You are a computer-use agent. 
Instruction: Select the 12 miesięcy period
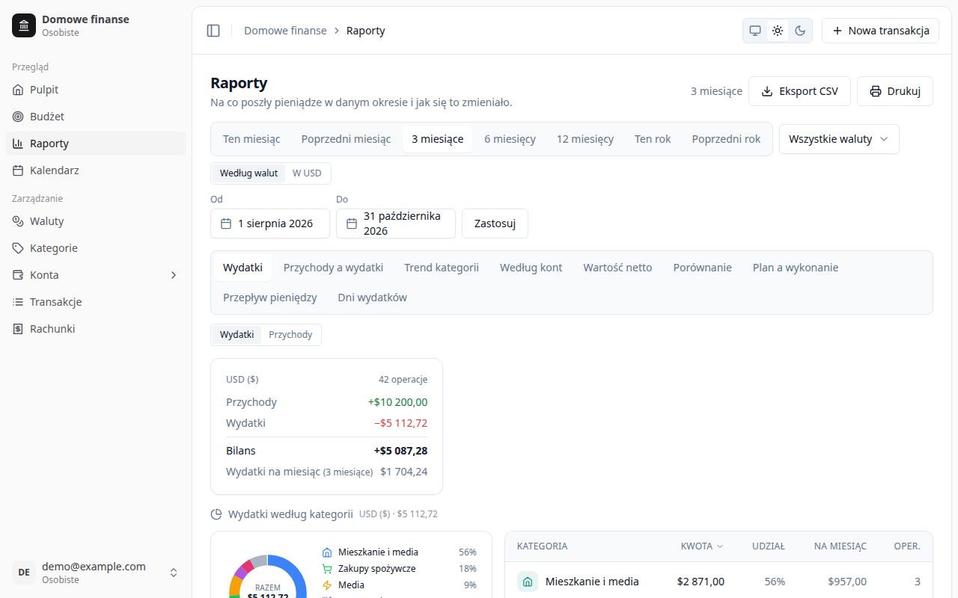(x=585, y=139)
